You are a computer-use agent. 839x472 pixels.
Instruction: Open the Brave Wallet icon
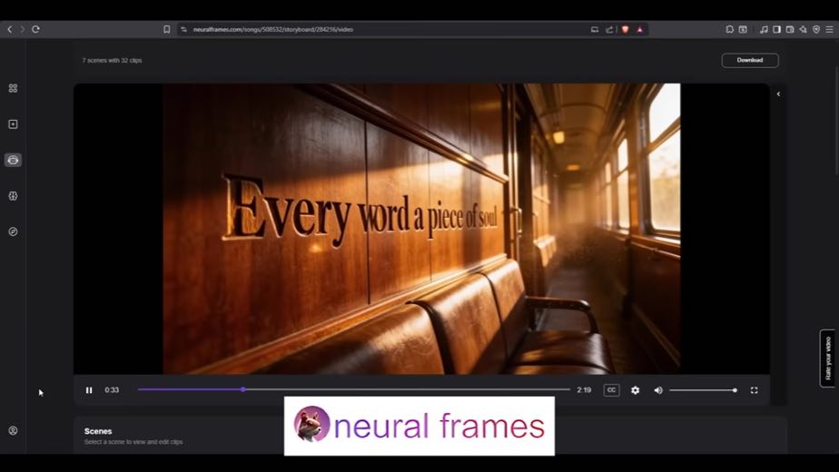(x=790, y=29)
